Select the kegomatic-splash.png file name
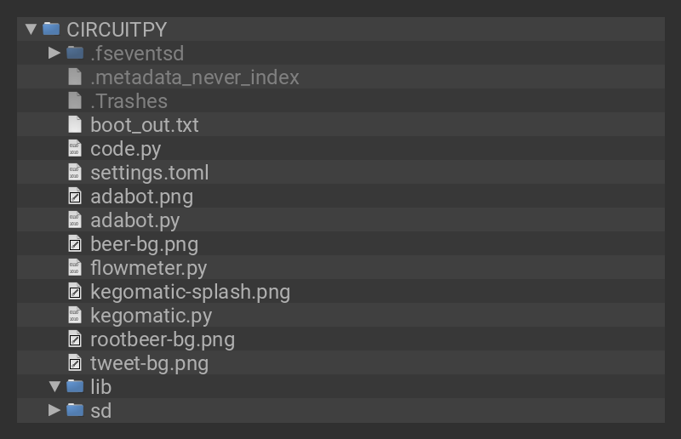The width and height of the screenshot is (681, 439). coord(190,292)
